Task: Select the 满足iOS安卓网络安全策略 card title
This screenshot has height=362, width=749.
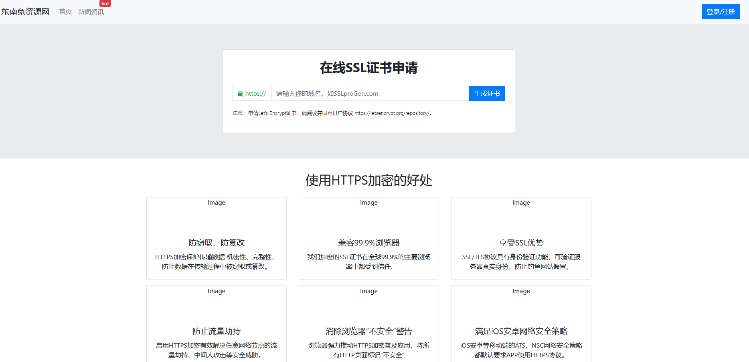Action: coord(521,331)
